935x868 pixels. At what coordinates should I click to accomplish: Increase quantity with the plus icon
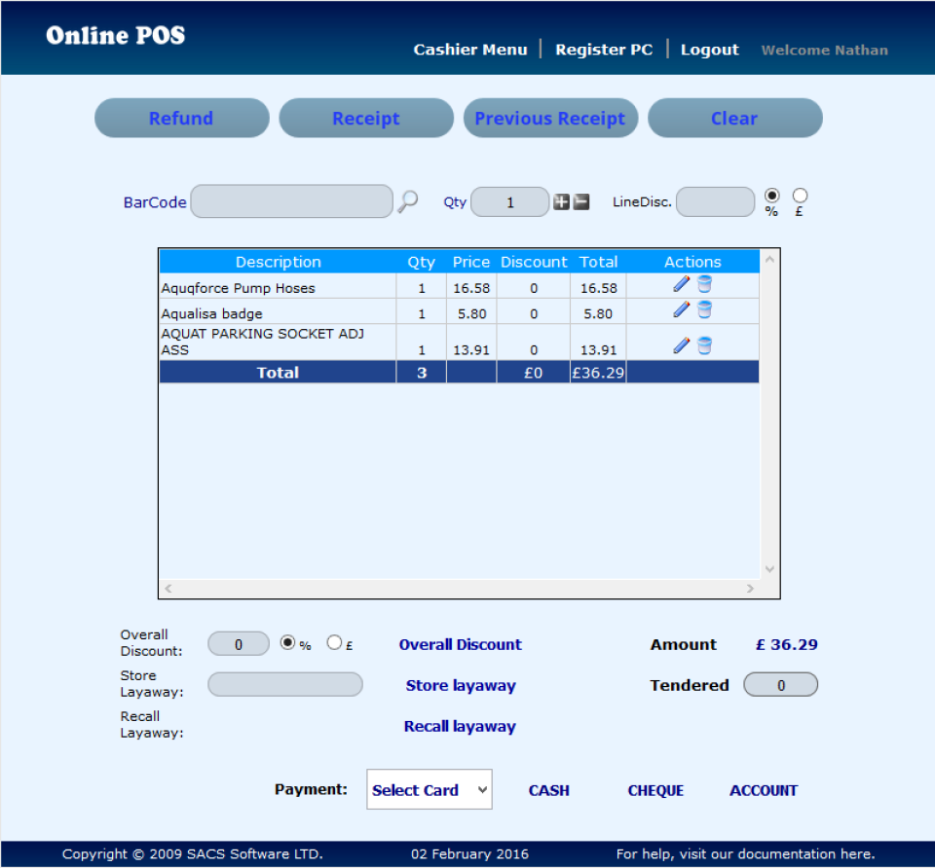561,201
